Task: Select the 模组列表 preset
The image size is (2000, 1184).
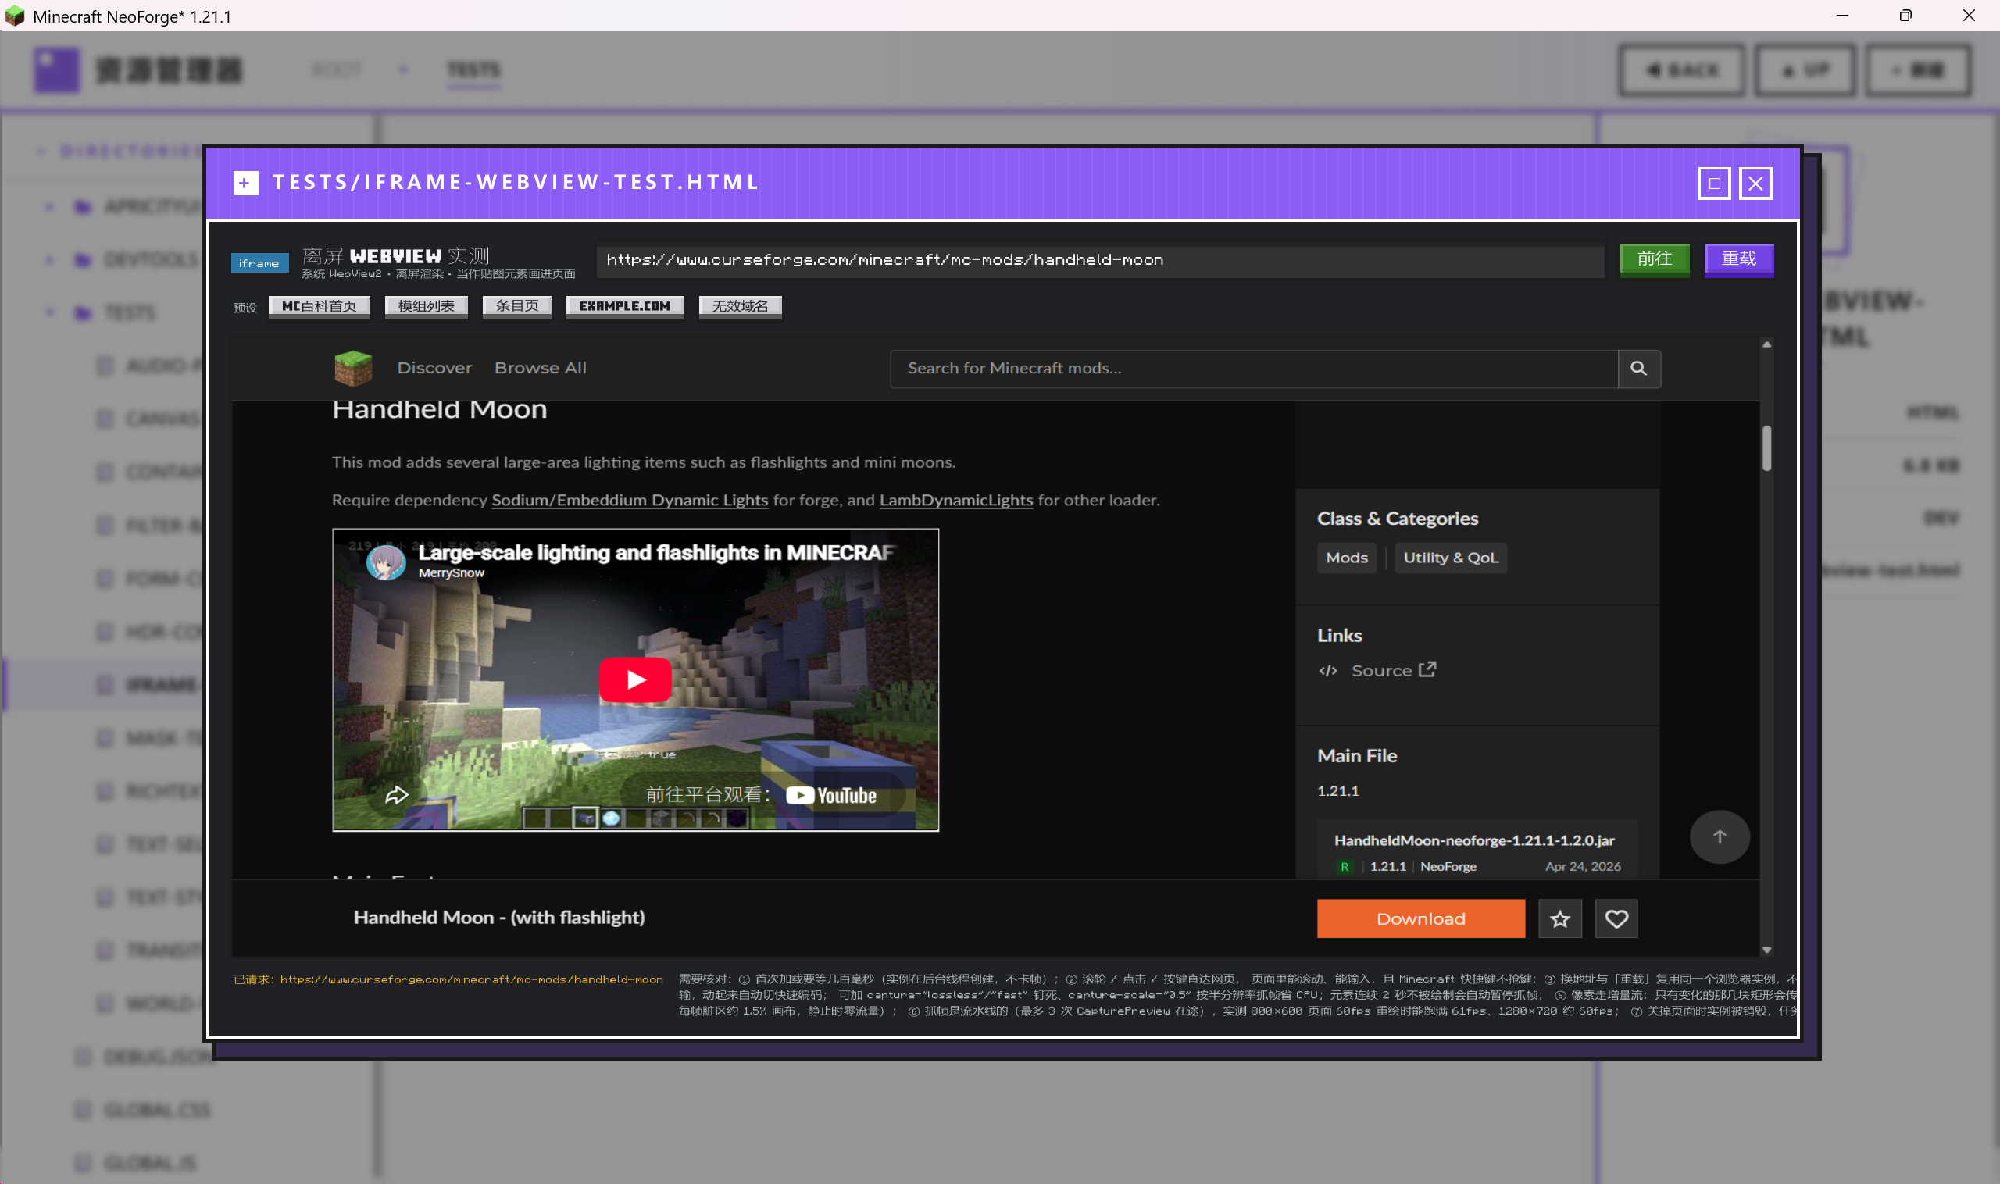Action: point(427,306)
